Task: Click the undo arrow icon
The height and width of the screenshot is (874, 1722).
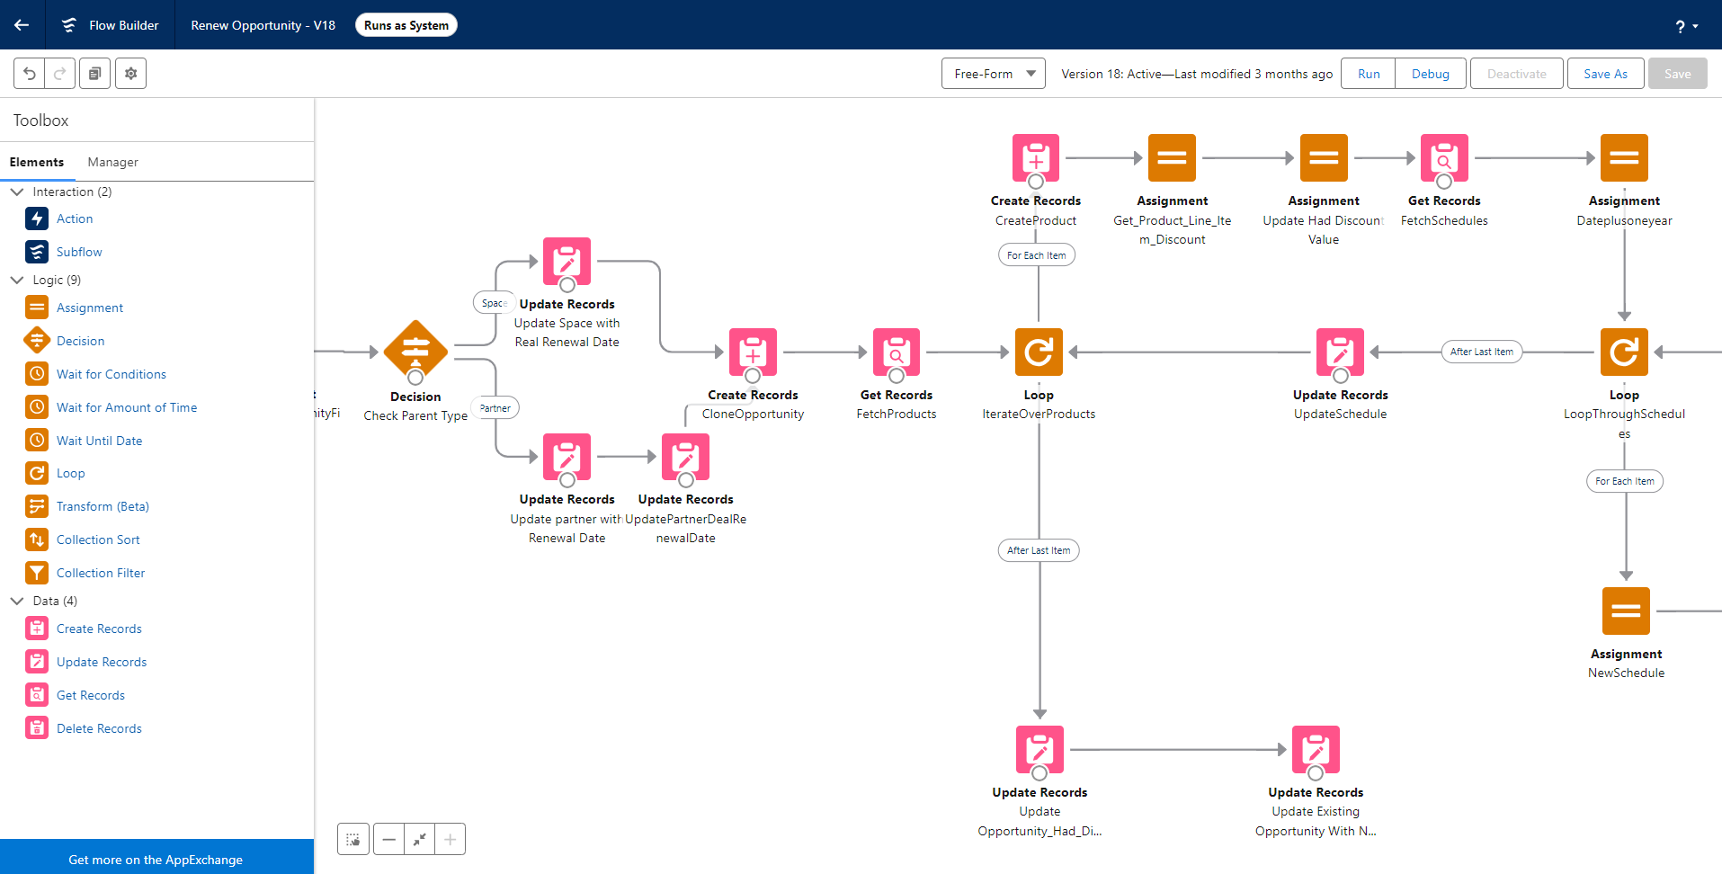Action: click(30, 74)
